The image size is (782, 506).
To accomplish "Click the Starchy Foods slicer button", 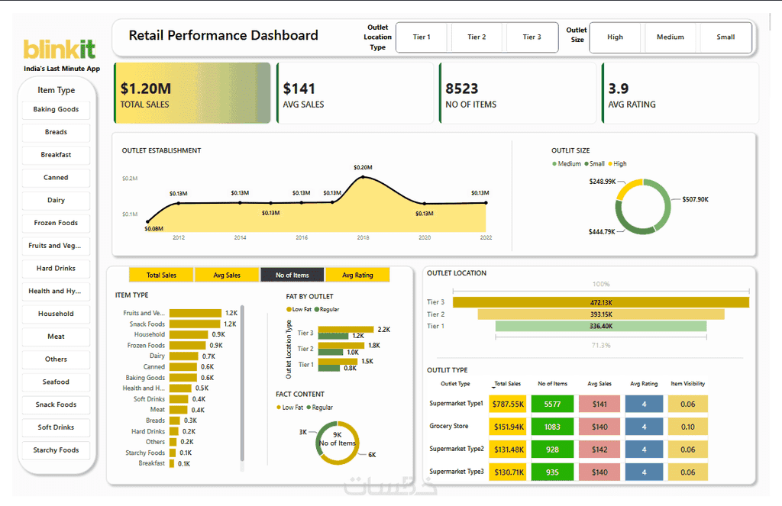I will tap(56, 450).
